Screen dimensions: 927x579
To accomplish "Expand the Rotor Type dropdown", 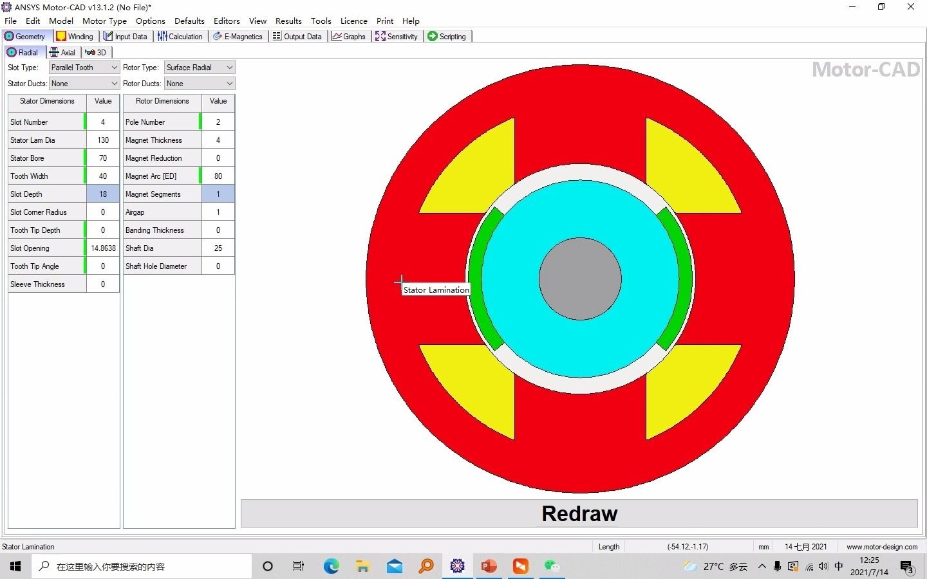I will 200,68.
